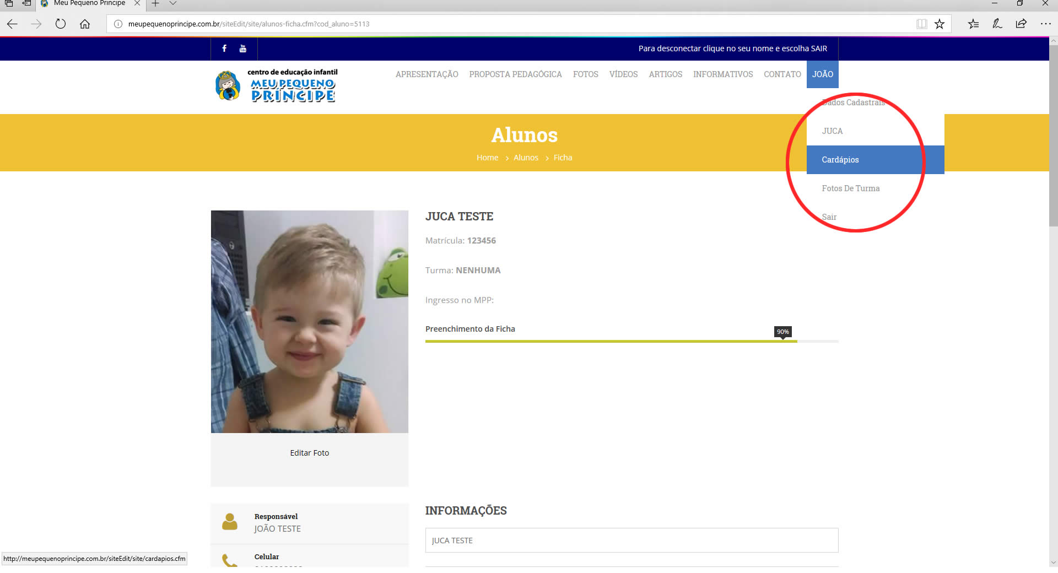Select JUCA in the user menu
1058x573 pixels.
point(832,131)
